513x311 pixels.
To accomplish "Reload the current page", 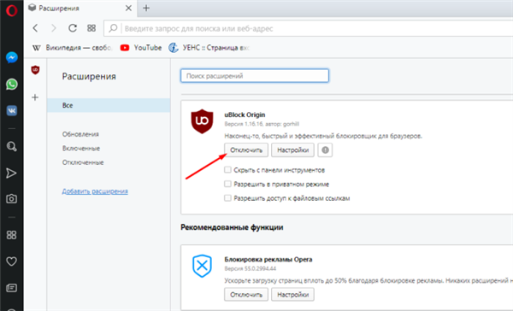I will [73, 28].
